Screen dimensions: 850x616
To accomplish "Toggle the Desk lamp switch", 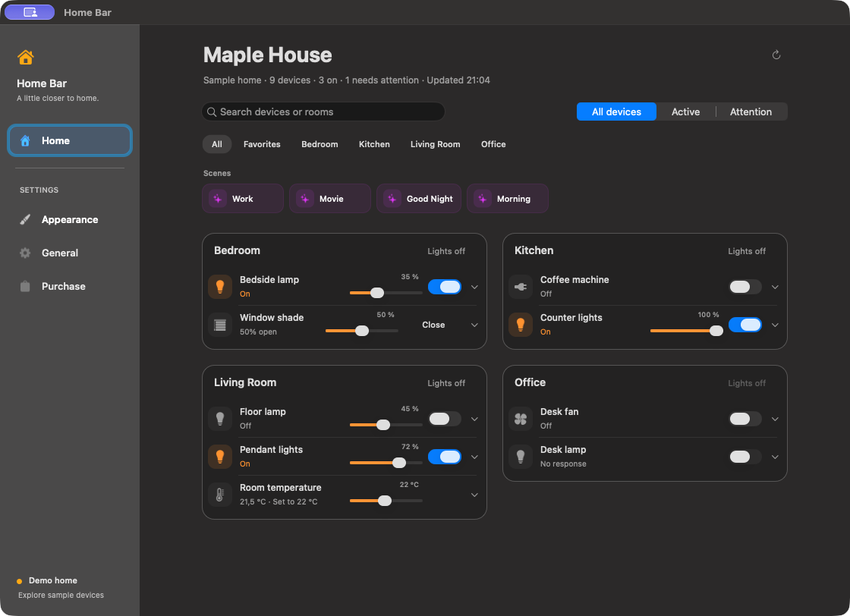I will pyautogui.click(x=745, y=457).
